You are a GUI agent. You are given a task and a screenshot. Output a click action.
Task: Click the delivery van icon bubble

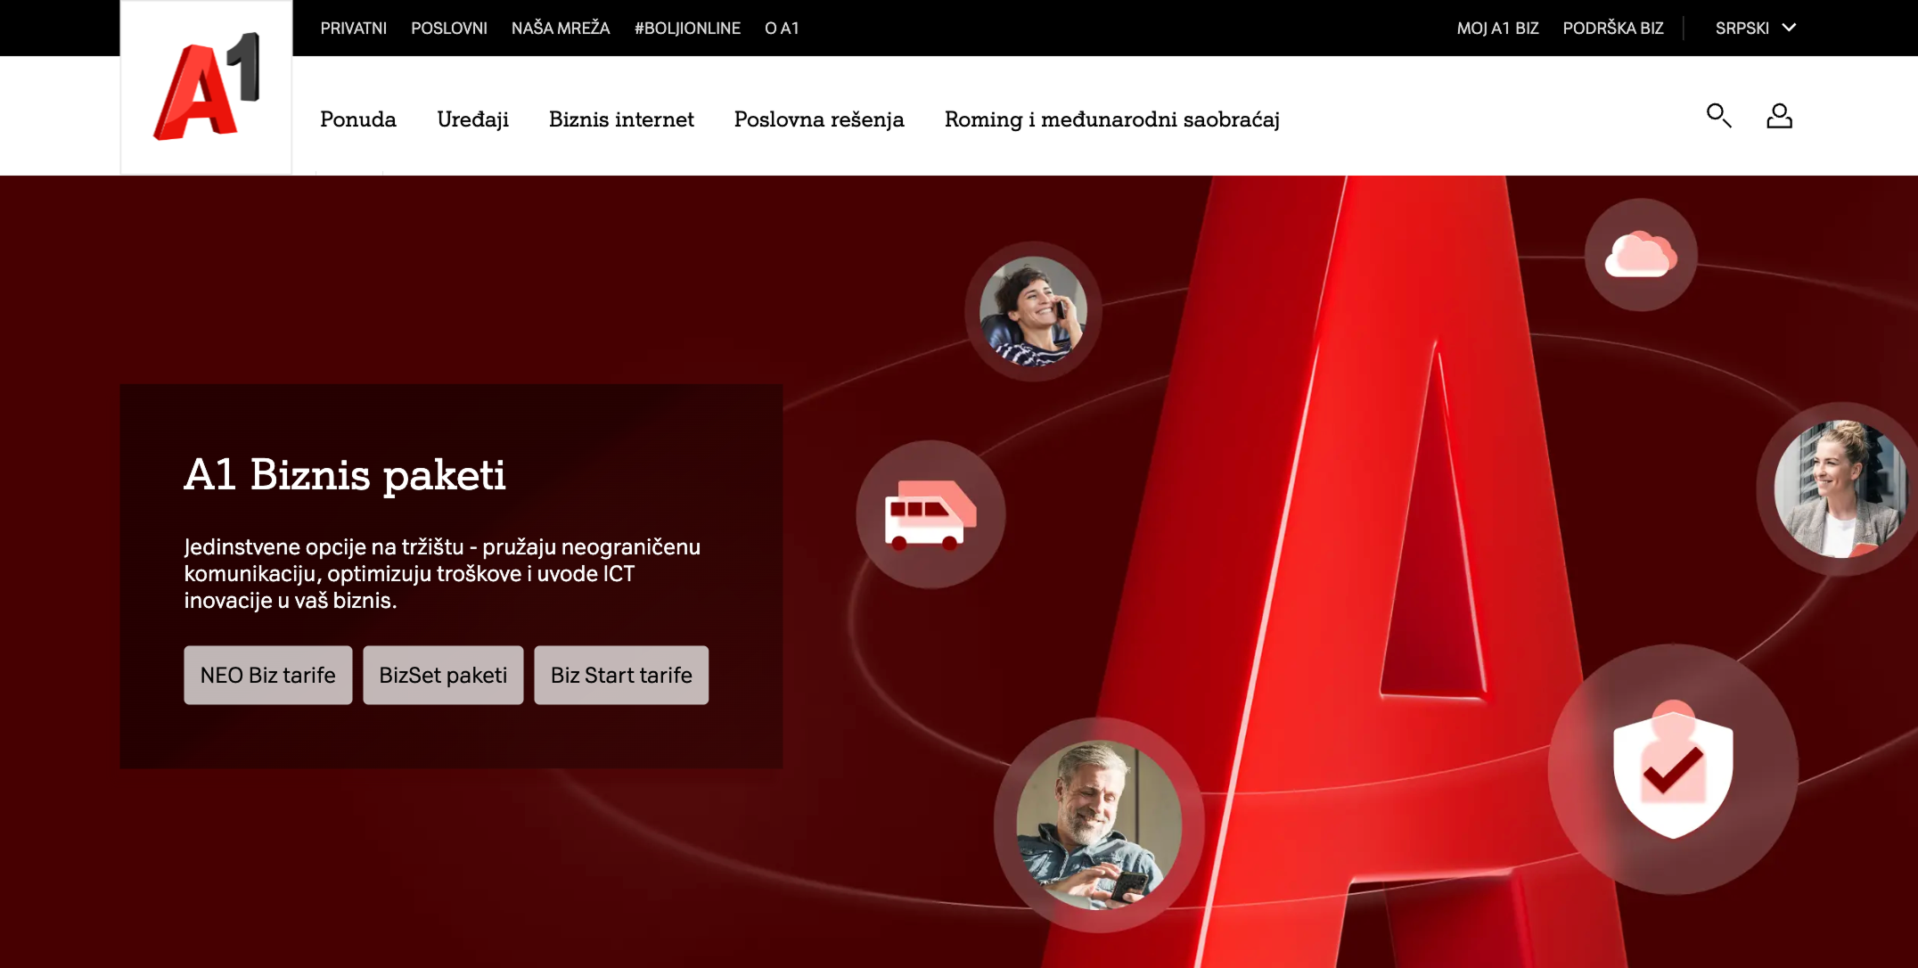click(930, 514)
